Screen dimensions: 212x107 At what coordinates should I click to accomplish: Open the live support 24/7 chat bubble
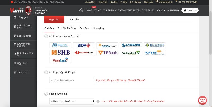[202, 100]
